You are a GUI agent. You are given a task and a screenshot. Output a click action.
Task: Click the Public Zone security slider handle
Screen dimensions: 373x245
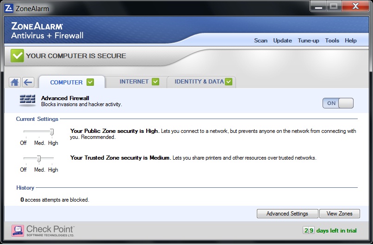52,132
